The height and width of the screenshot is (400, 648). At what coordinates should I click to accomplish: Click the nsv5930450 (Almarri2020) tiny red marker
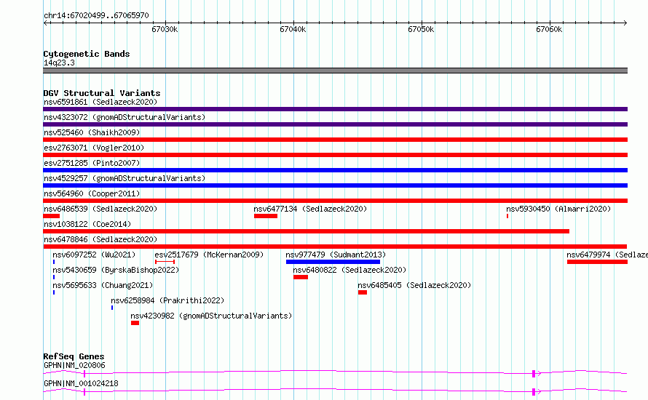coord(507,216)
